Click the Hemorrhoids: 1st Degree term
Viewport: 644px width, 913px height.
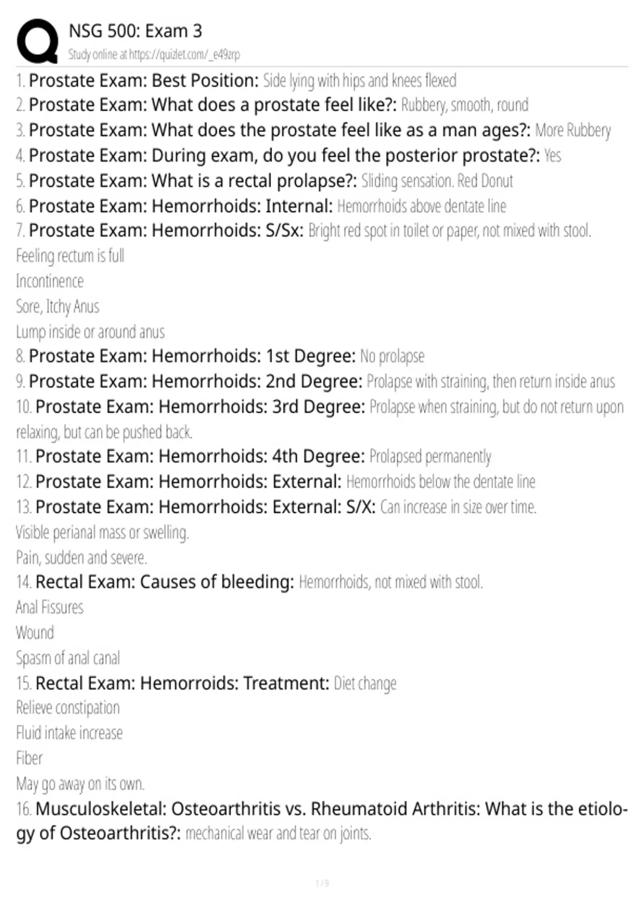click(192, 356)
